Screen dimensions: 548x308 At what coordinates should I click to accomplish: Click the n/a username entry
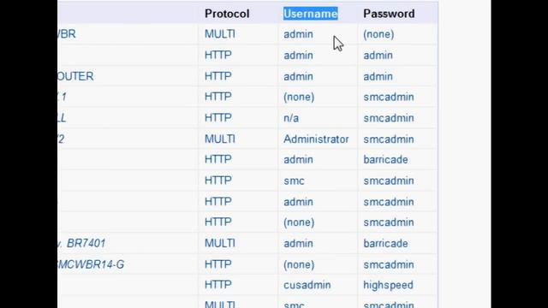point(291,118)
